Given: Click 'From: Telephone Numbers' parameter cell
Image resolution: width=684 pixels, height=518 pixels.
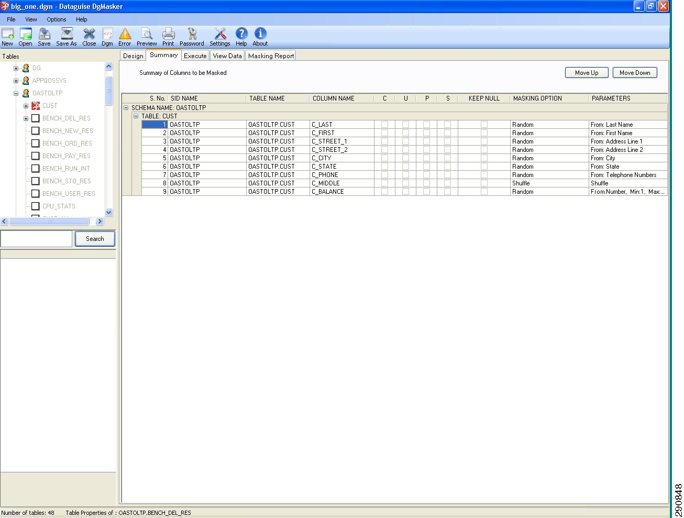Looking at the screenshot, I should [628, 175].
